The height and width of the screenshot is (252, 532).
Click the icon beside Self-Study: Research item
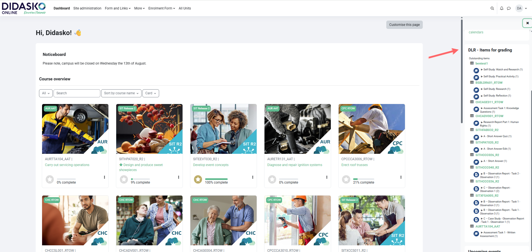click(x=476, y=90)
